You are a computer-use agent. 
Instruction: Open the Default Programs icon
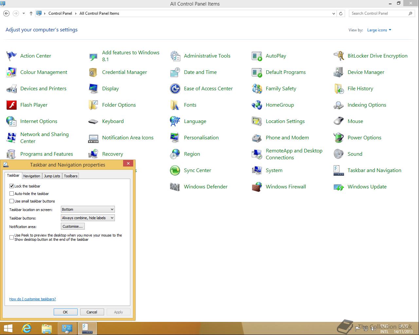click(257, 72)
